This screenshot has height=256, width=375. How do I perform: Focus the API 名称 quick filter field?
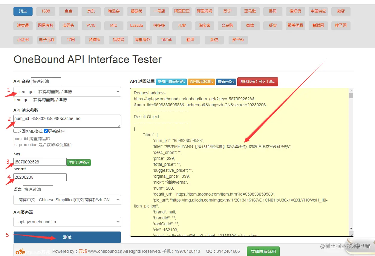(x=46, y=81)
